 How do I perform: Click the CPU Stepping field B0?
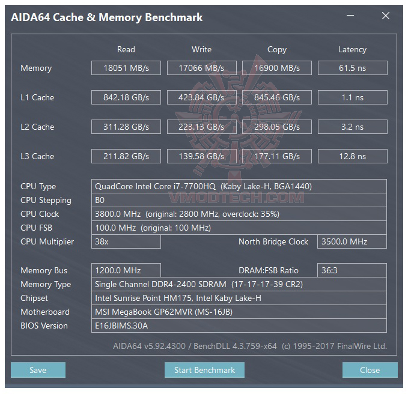[239, 200]
